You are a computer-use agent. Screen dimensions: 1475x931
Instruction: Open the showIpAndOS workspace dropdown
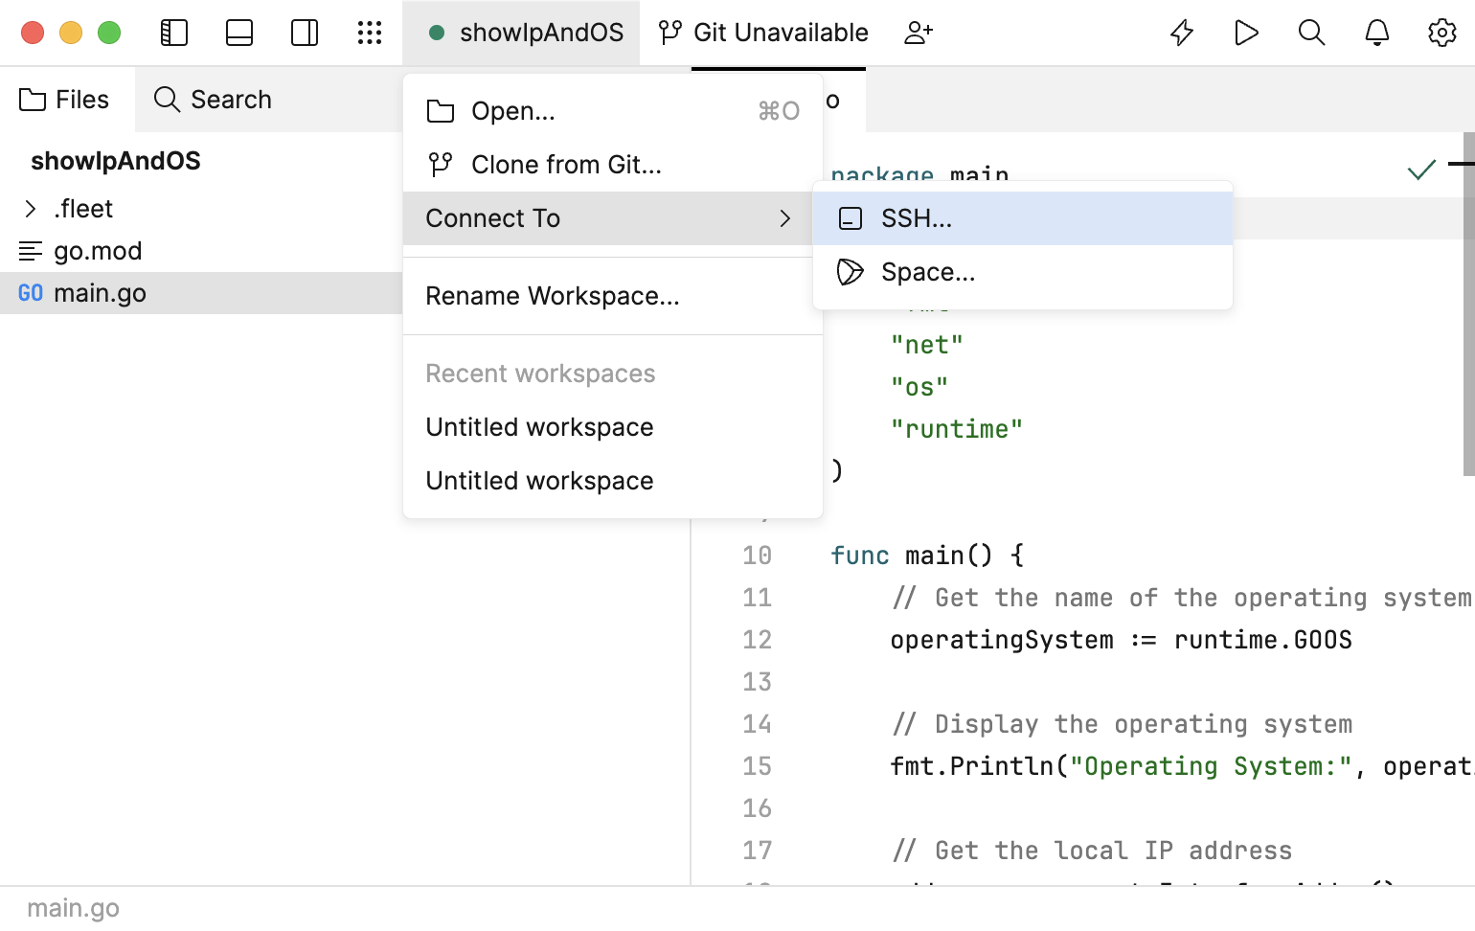(522, 32)
